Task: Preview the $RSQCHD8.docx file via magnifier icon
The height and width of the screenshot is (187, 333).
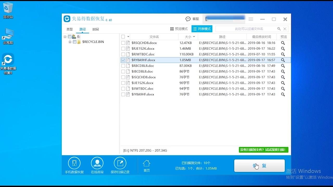Action: (x=283, y=43)
